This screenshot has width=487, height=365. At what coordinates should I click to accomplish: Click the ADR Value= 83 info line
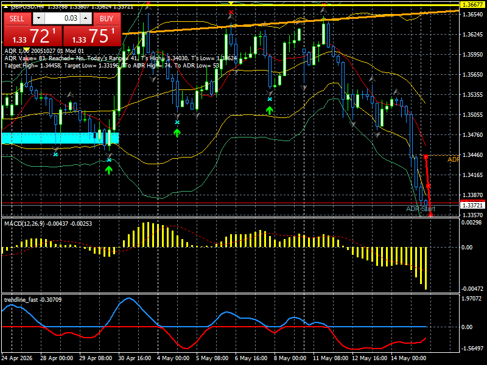click(121, 58)
